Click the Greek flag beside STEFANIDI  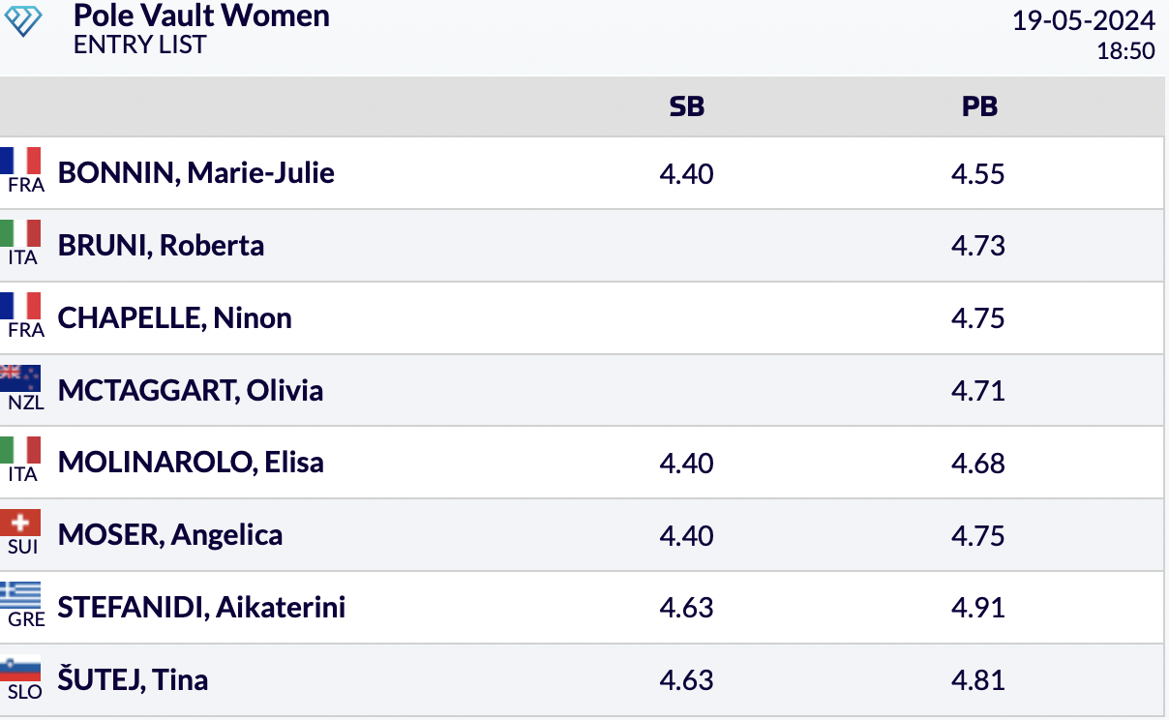(20, 595)
